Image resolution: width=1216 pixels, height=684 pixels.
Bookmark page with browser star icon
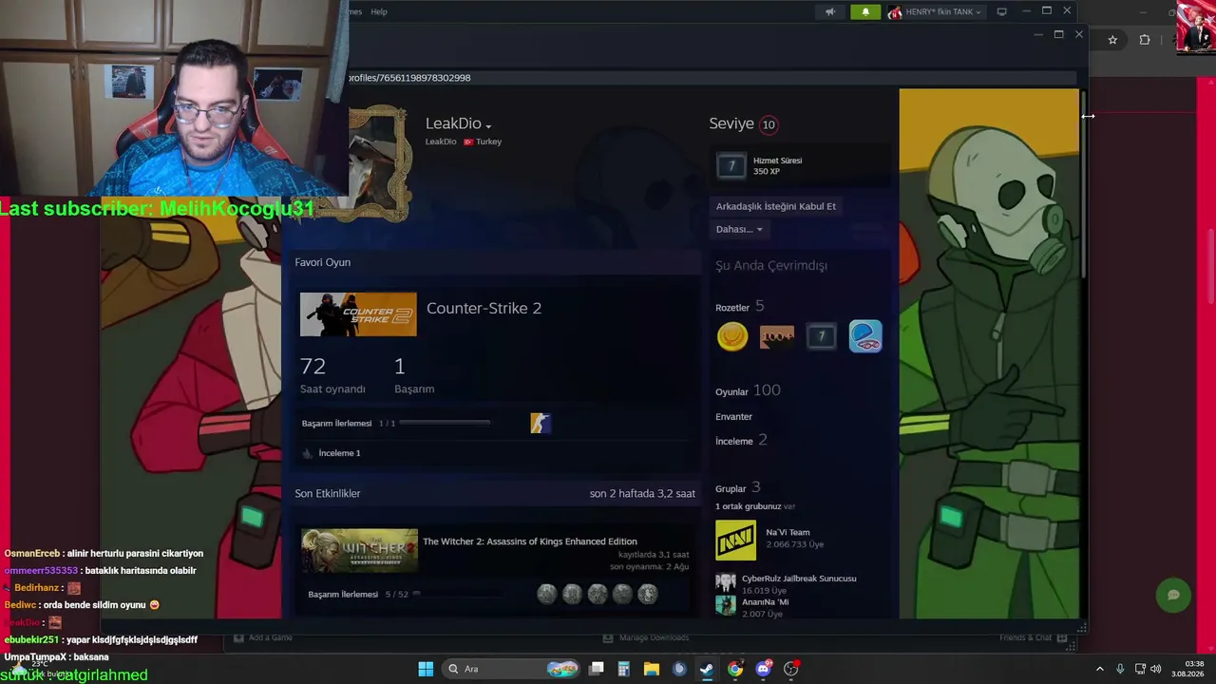pyautogui.click(x=1112, y=40)
